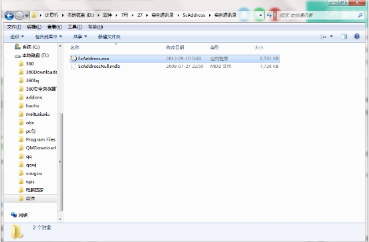Open the 共享 dropdown
The image size is (369, 242).
(x=80, y=37)
